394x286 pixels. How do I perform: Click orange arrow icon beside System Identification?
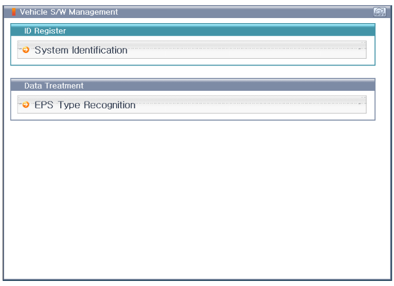click(26, 50)
